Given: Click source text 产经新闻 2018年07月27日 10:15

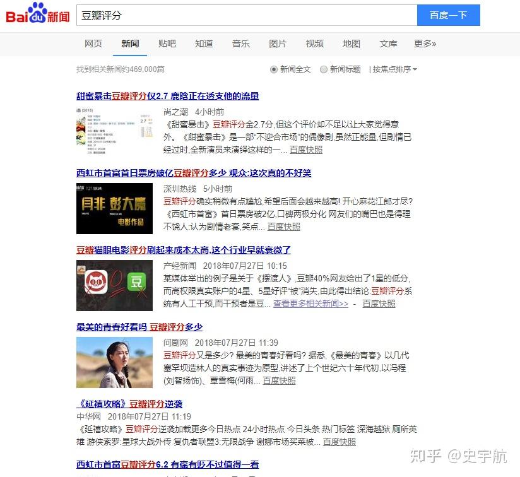Looking at the screenshot, I should tap(225, 266).
